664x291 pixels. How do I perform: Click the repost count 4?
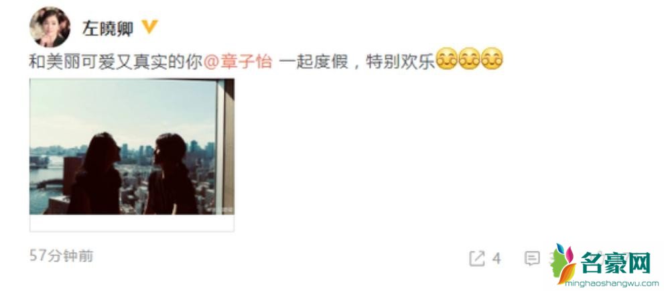(x=496, y=258)
